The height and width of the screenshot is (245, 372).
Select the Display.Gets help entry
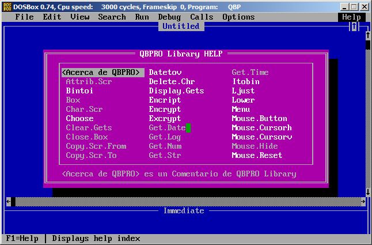pyautogui.click(x=176, y=91)
